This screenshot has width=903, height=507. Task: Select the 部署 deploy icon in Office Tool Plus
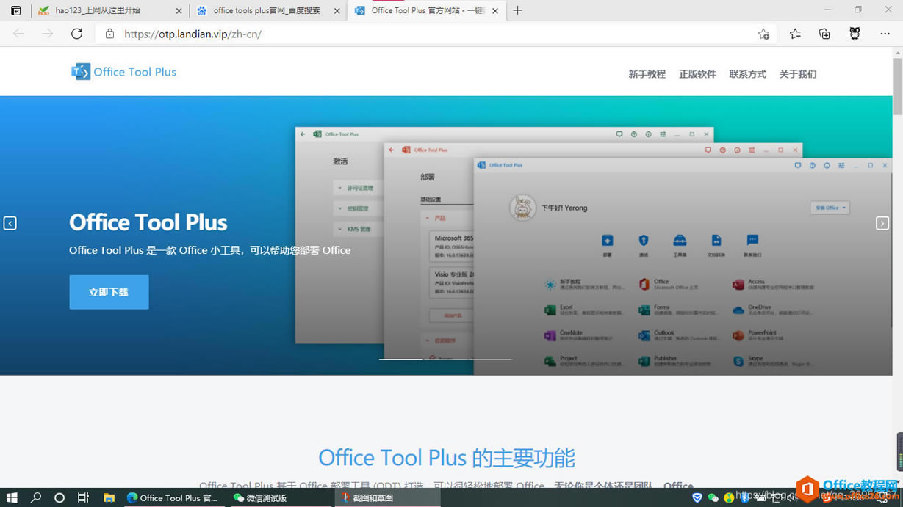(x=607, y=240)
